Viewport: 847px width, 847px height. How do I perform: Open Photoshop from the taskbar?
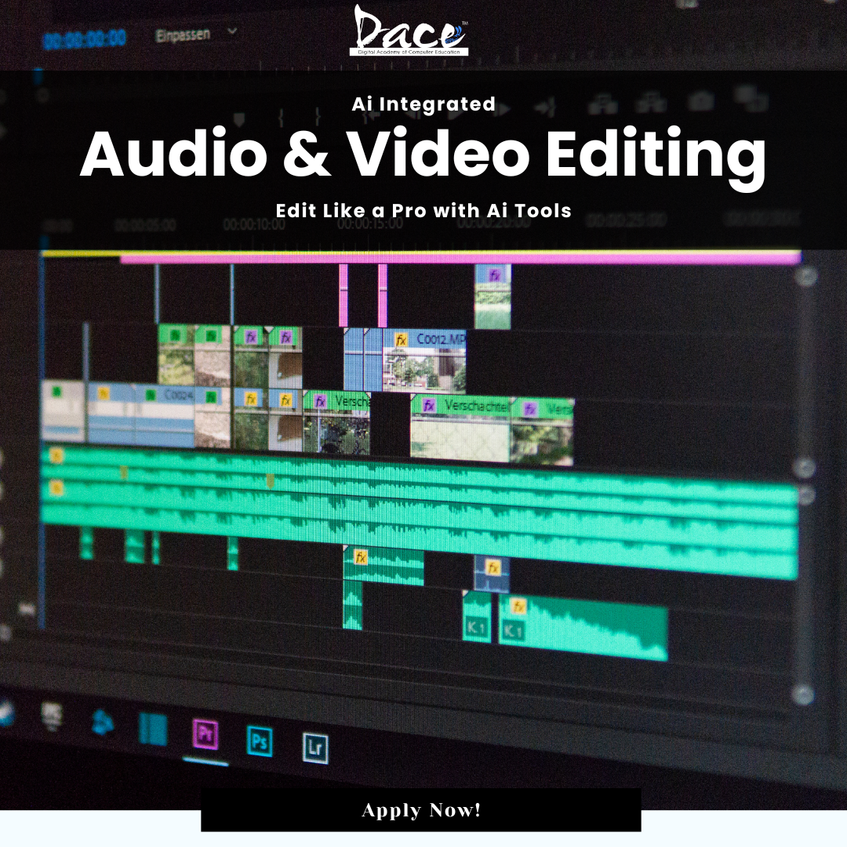260,741
